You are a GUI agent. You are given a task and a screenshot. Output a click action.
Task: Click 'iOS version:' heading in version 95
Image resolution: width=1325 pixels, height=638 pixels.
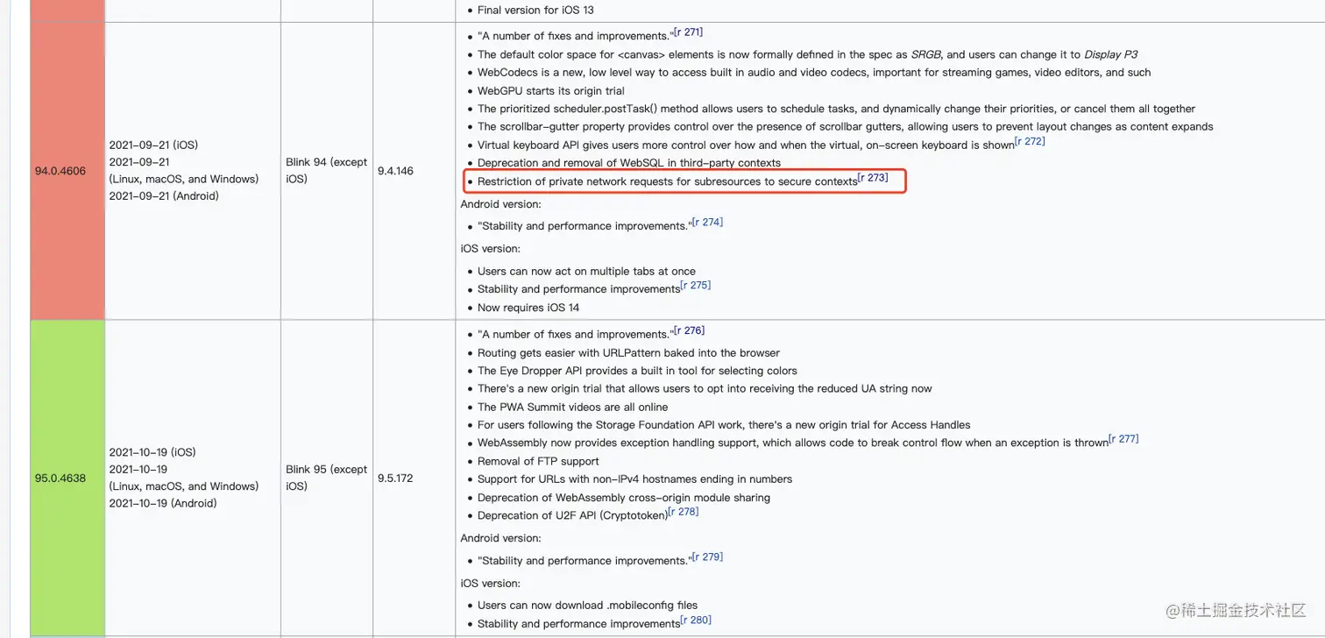click(x=490, y=584)
